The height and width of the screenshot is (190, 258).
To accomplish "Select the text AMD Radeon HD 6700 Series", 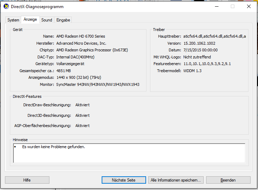I will tap(80, 36).
